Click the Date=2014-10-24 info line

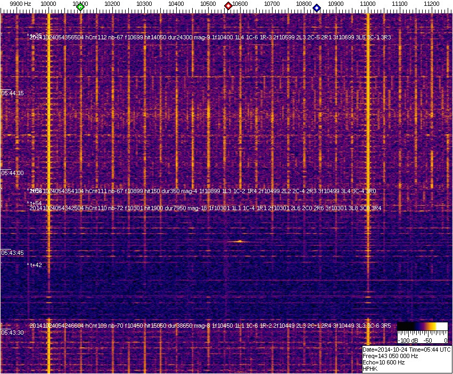(x=406, y=350)
